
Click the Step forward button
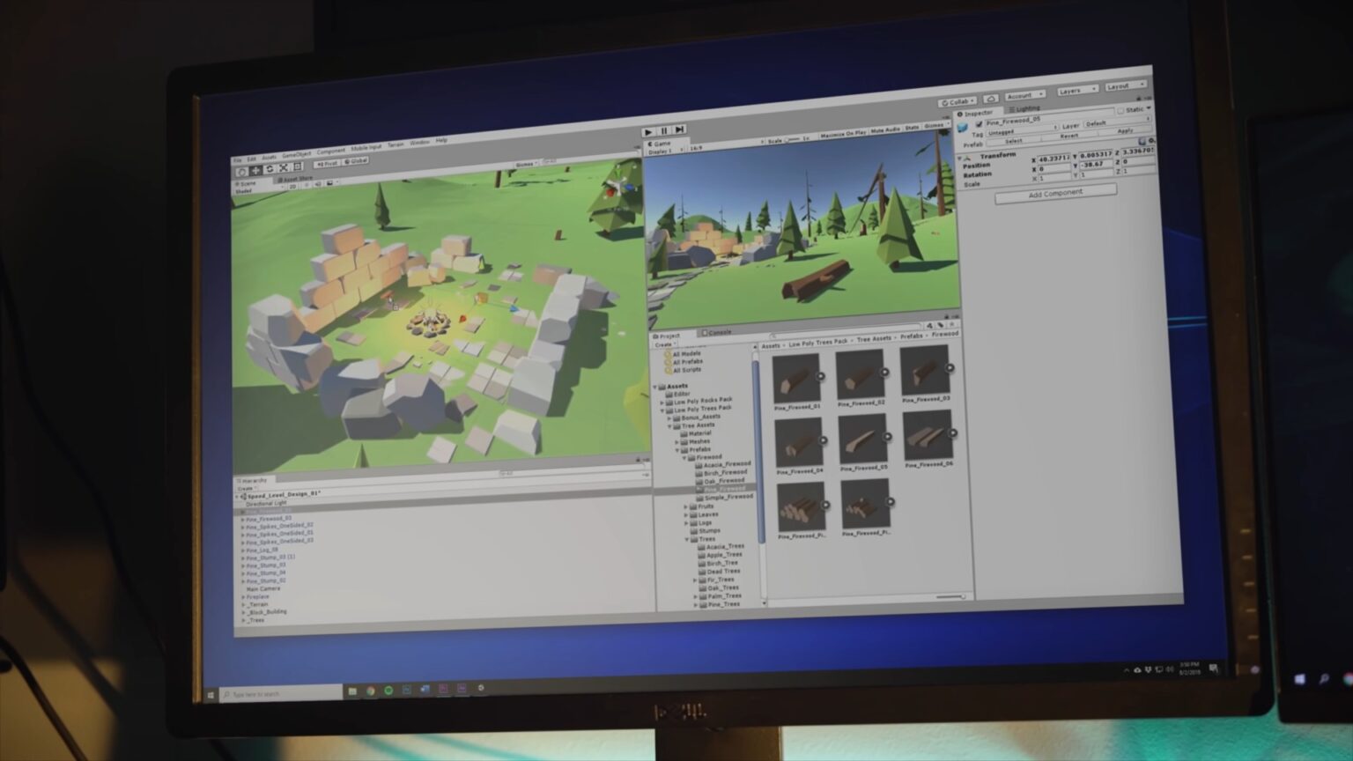pos(679,130)
